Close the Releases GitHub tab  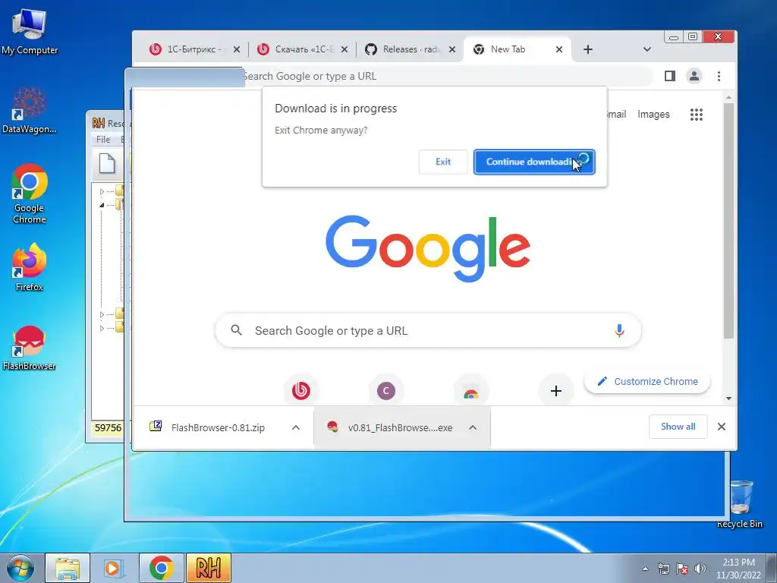point(452,49)
